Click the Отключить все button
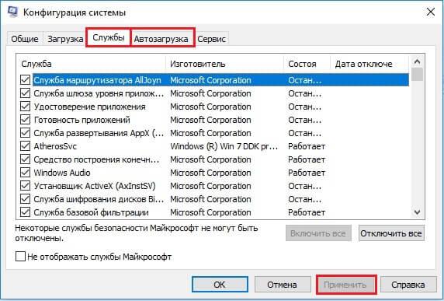The width and height of the screenshot is (444, 301). [391, 233]
